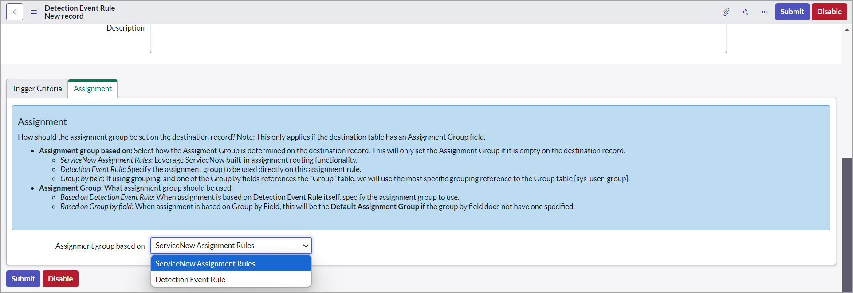Choose the ServiceNow Assignment Rules option
Screen dimensions: 853x293
click(231, 264)
